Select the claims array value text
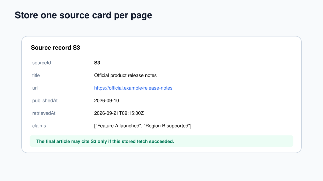This screenshot has height=181, width=323. point(143,126)
